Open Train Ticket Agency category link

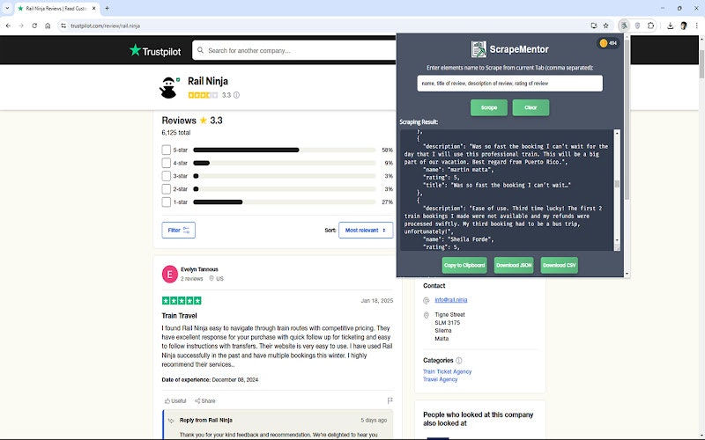pos(448,371)
